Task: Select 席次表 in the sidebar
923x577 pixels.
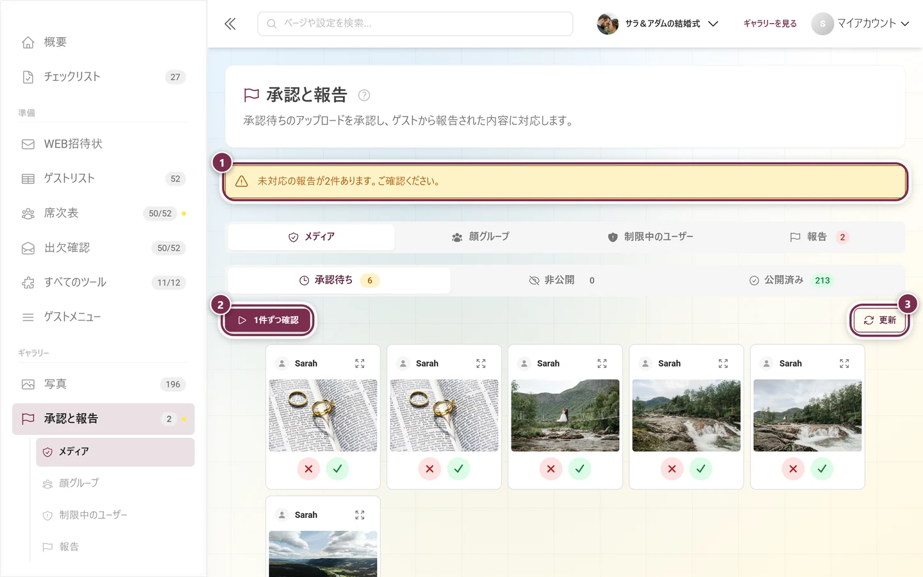Action: pos(103,213)
